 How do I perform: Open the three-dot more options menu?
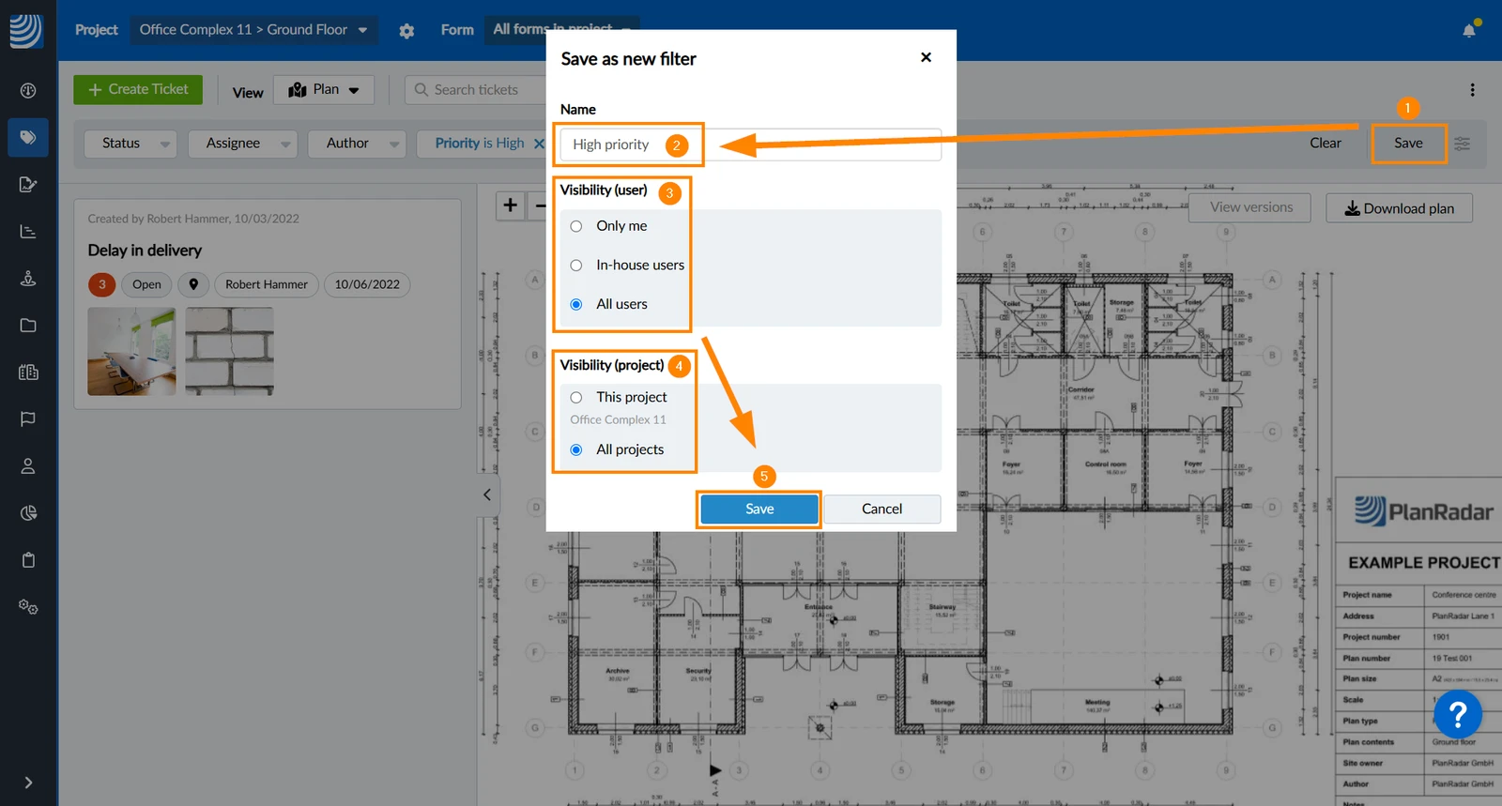(x=1472, y=90)
